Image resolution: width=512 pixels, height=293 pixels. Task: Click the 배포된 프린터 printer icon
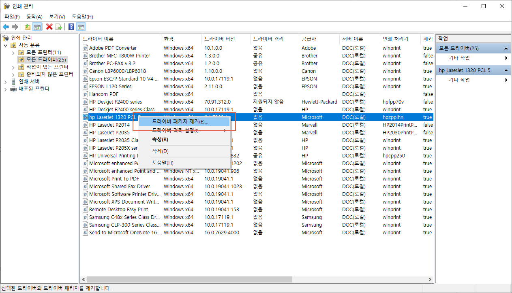coord(13,89)
